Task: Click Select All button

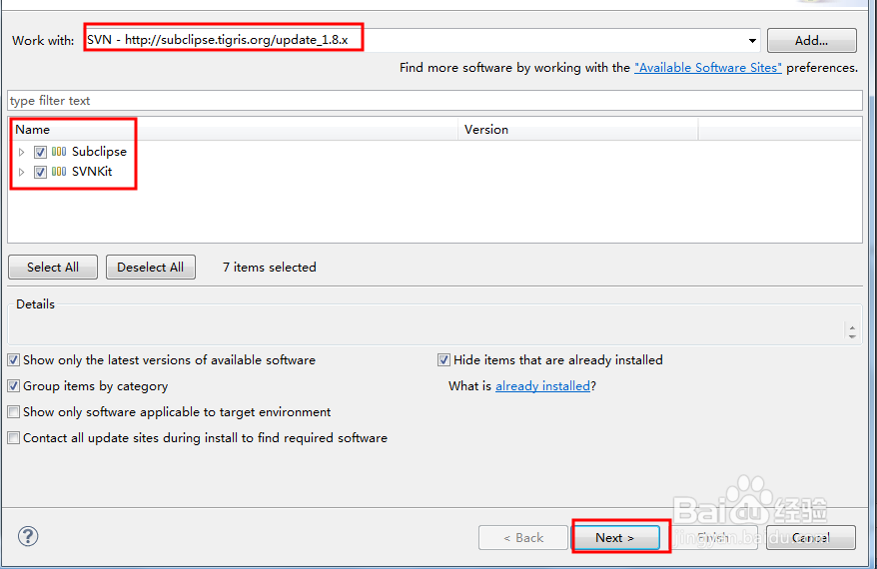Action: (53, 268)
